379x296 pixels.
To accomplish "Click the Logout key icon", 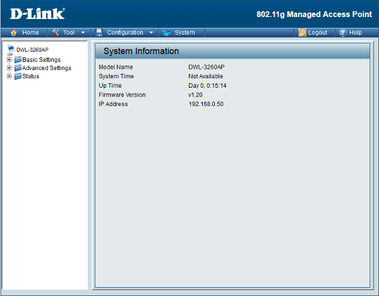I will [302, 32].
